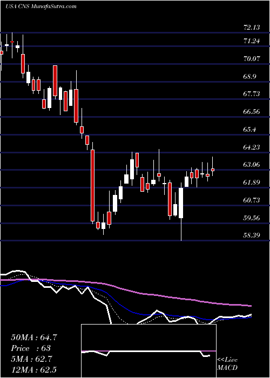Click the 67.73 price level label
Image resolution: width=270 pixels, height=378 pixels.
click(x=252, y=94)
